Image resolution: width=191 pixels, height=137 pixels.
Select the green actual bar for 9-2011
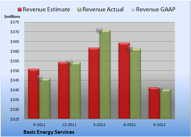[45, 99]
